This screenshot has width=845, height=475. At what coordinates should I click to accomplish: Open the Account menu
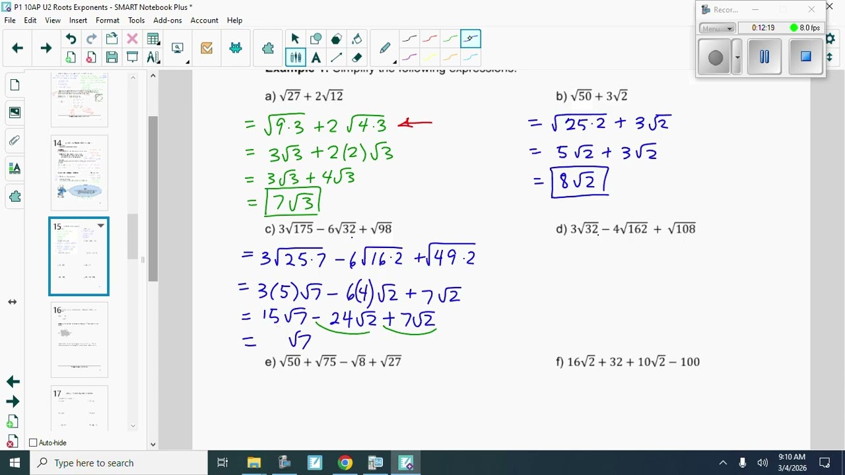[205, 20]
